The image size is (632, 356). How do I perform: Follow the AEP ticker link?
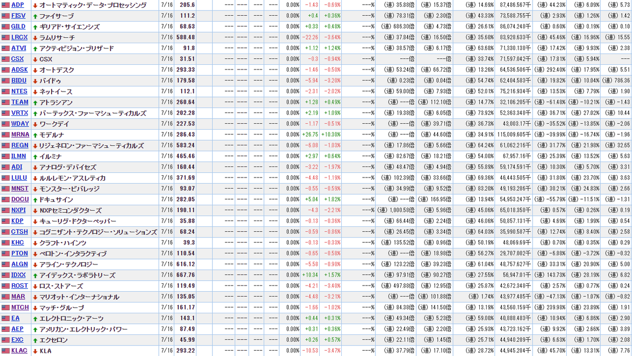click(x=17, y=329)
